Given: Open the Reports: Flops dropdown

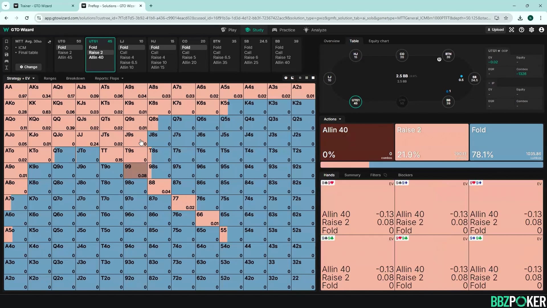Looking at the screenshot, I should [x=109, y=78].
